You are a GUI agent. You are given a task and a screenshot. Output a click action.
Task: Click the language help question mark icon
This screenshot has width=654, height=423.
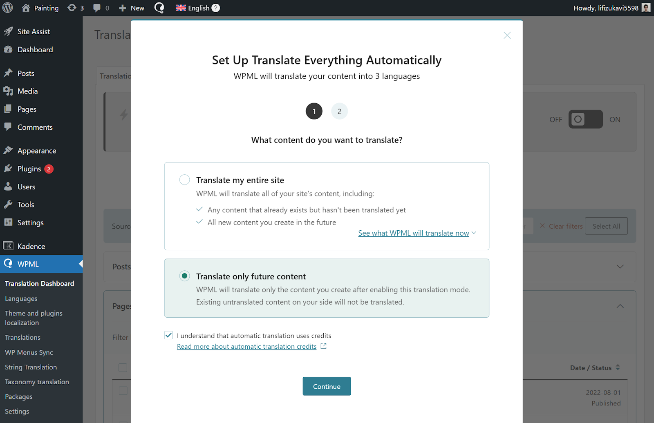point(216,8)
